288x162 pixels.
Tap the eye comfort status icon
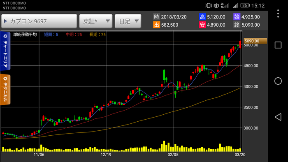216,5
